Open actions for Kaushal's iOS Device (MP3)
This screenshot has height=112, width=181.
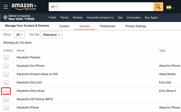6,99
